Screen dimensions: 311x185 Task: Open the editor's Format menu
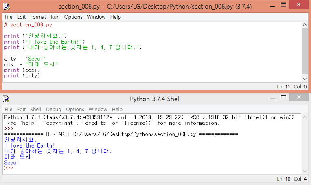[x=38, y=17]
